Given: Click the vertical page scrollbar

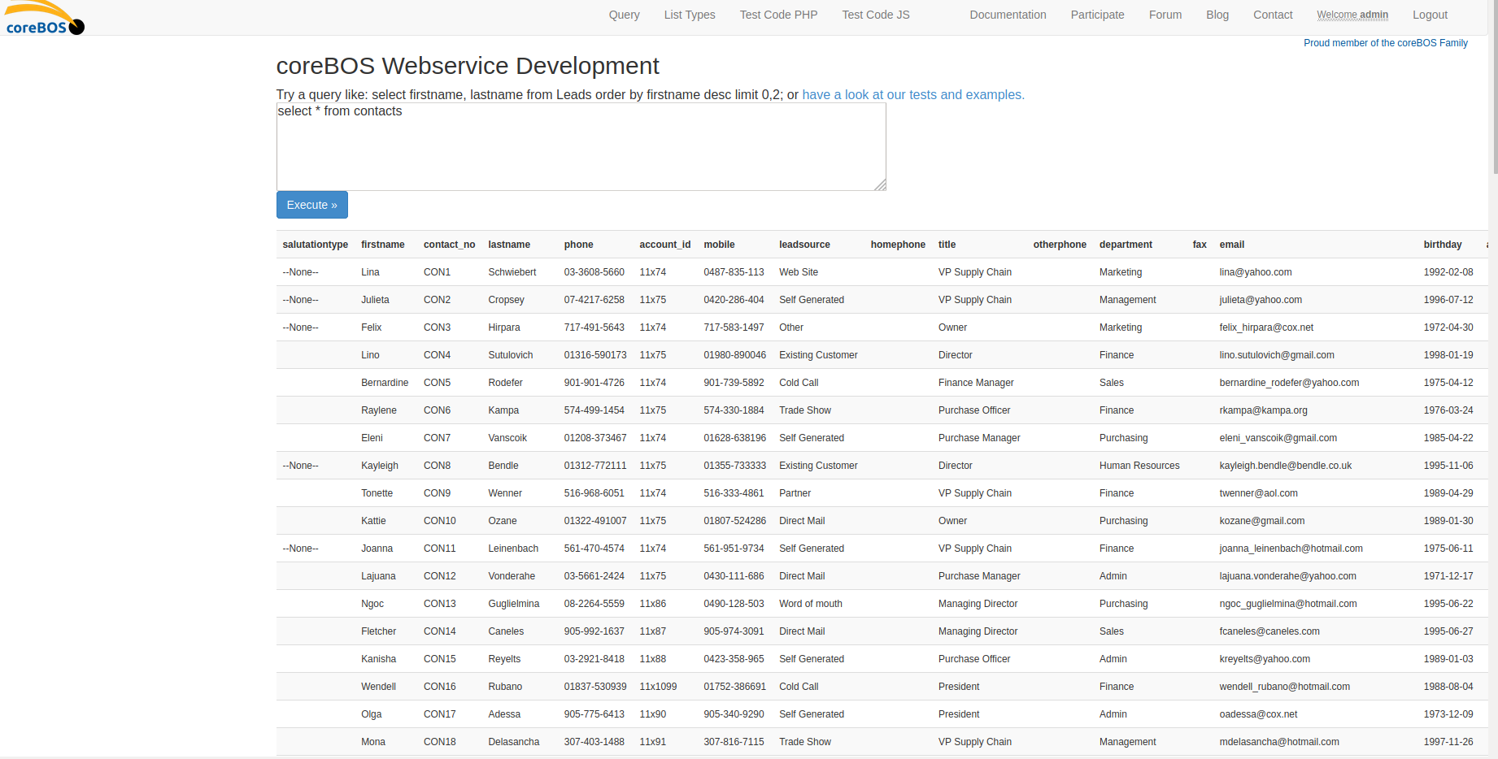Looking at the screenshot, I should coord(1493,325).
